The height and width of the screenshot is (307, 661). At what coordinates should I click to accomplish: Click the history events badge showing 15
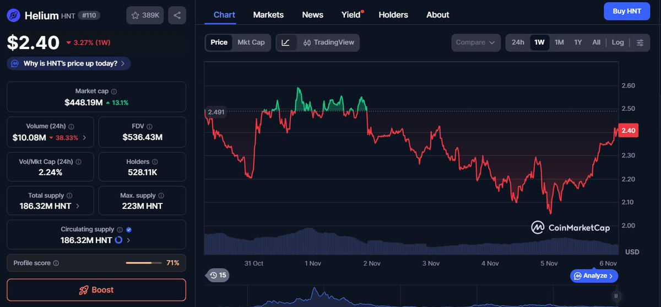click(218, 275)
